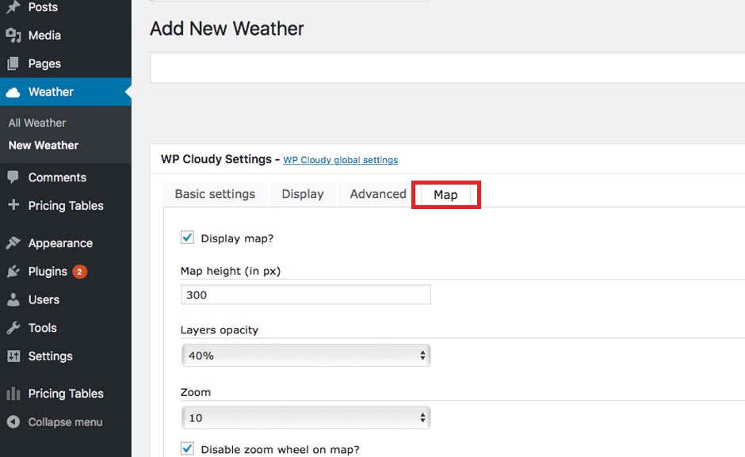Open the WP Cloudy global settings link
The width and height of the screenshot is (745, 457).
click(x=341, y=160)
